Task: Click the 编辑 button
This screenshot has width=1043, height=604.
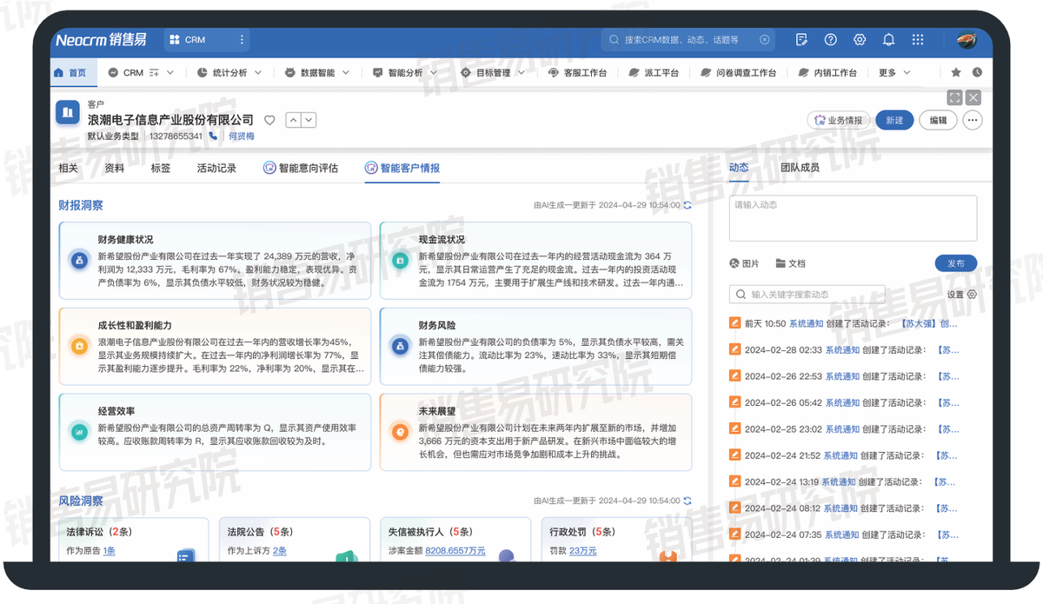Action: [939, 120]
